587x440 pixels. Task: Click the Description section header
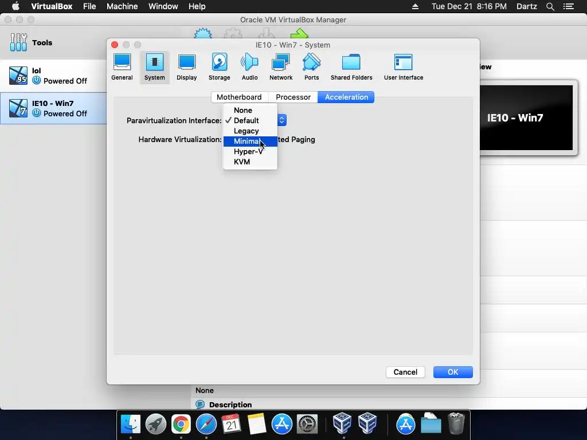[x=230, y=404]
